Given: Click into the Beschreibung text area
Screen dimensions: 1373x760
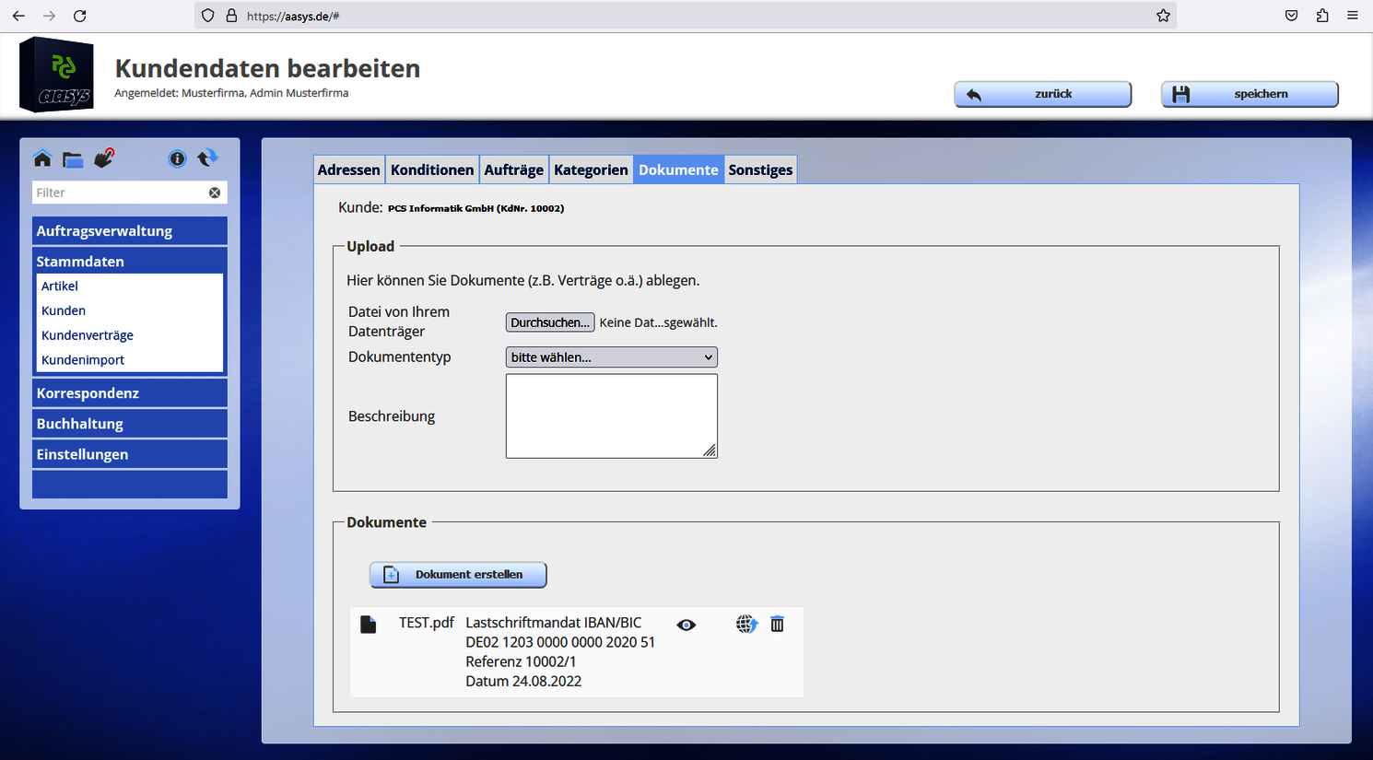Looking at the screenshot, I should click(611, 416).
